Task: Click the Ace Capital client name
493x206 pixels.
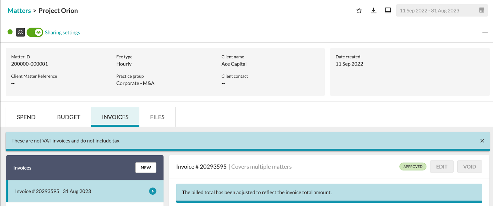Action: click(234, 64)
